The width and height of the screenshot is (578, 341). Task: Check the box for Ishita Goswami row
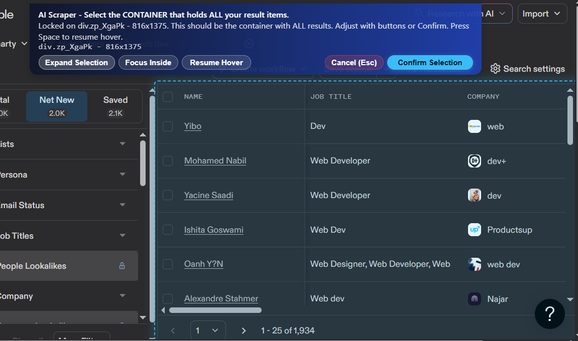[x=168, y=230]
